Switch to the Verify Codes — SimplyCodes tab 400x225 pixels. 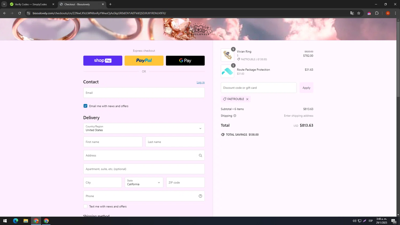(x=31, y=4)
